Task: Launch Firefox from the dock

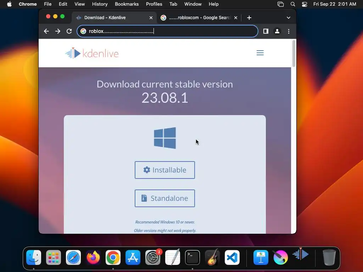Action: pyautogui.click(x=93, y=257)
